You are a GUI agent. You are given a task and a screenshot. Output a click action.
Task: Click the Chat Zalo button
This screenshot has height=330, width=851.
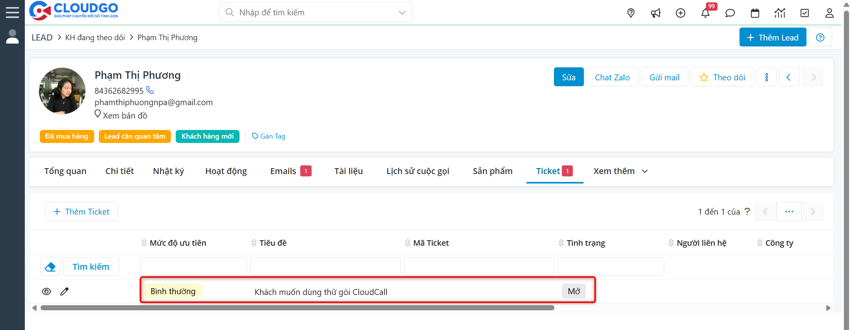(612, 77)
